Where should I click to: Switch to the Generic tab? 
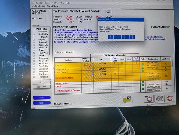tap(70, 52)
